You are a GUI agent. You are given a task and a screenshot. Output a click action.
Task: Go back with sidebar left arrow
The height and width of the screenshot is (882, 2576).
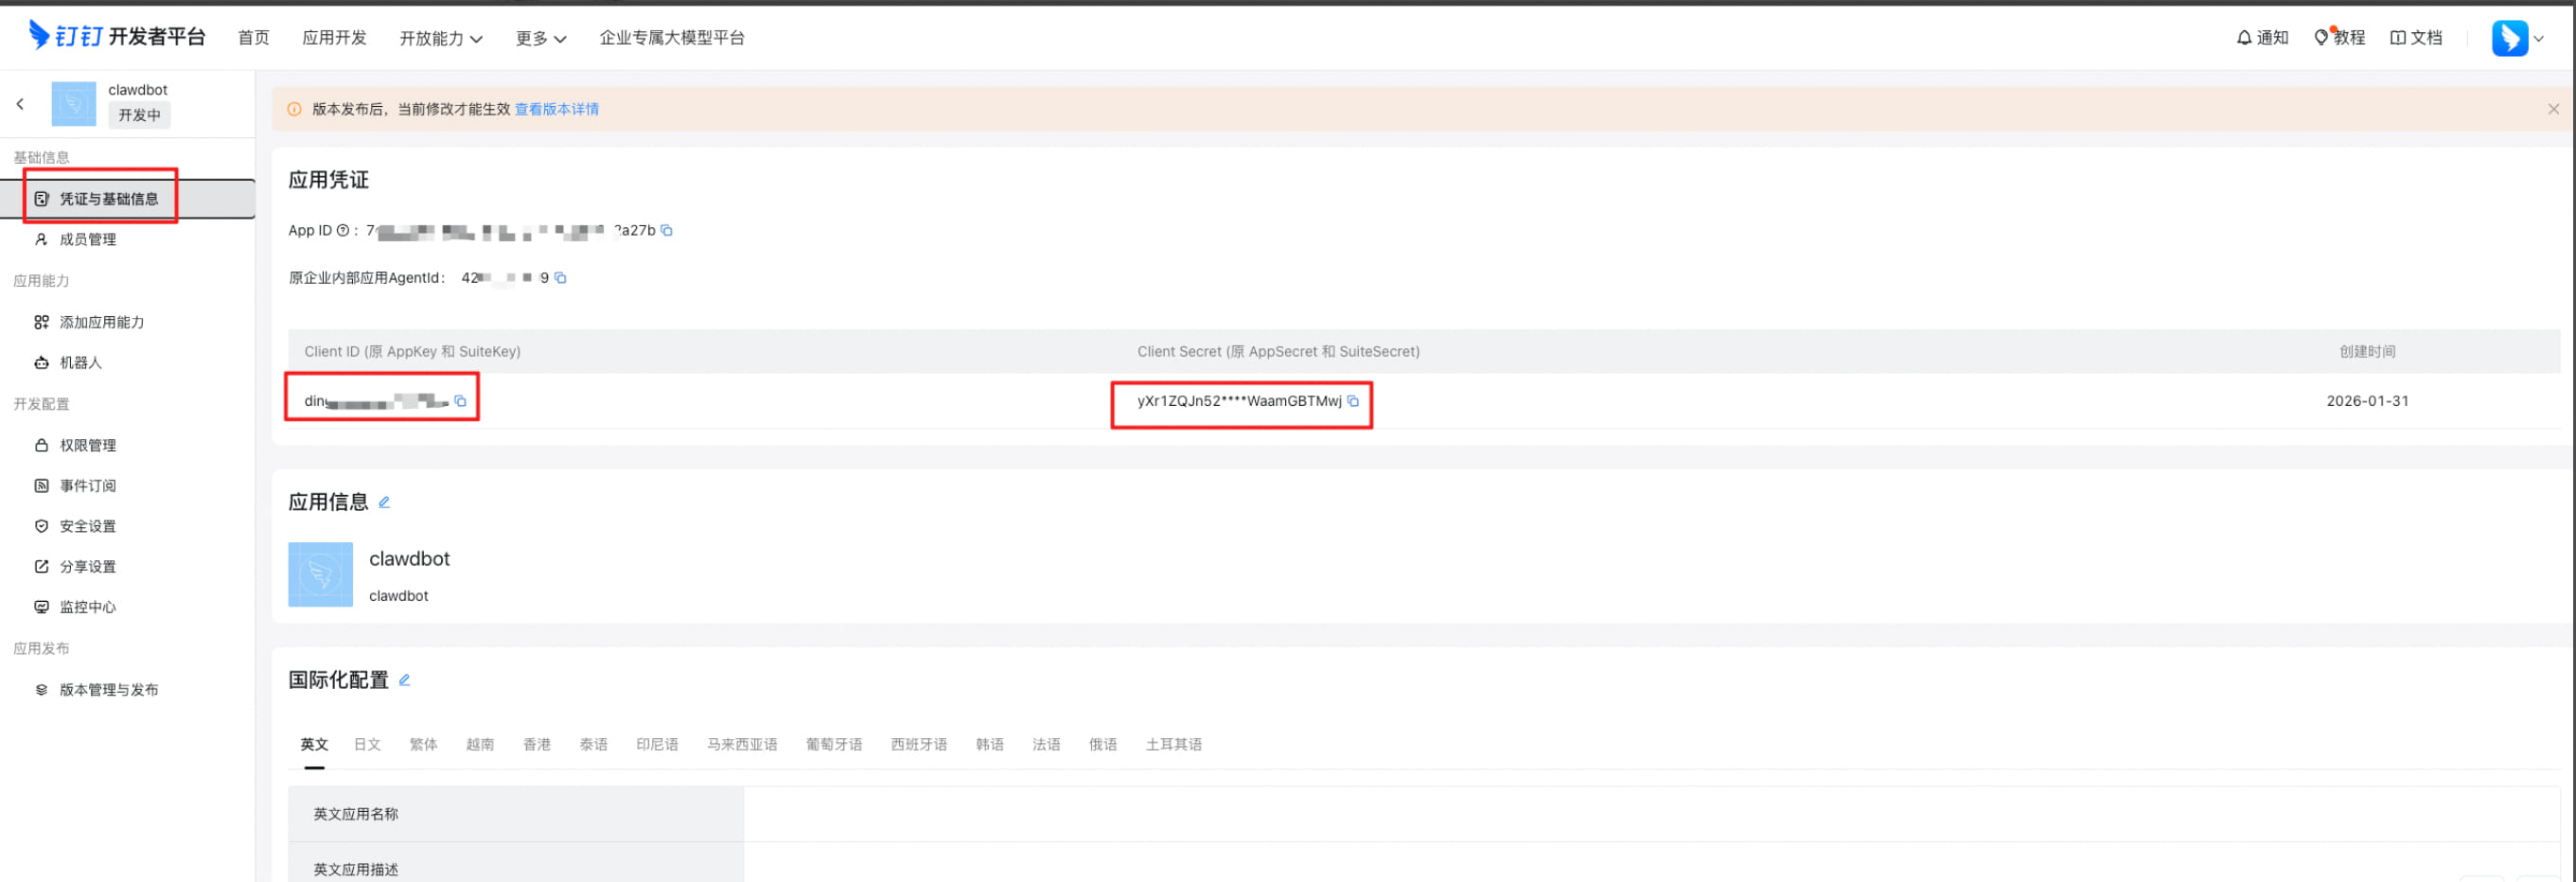20,104
